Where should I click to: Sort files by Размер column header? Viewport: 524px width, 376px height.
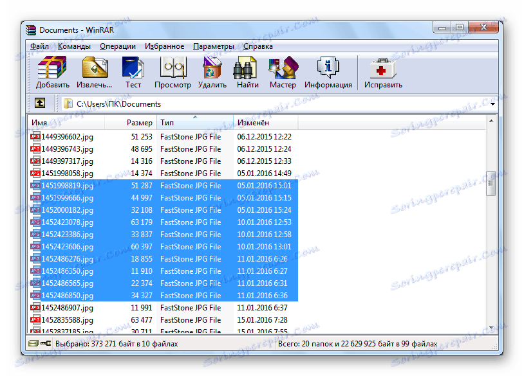coord(131,123)
